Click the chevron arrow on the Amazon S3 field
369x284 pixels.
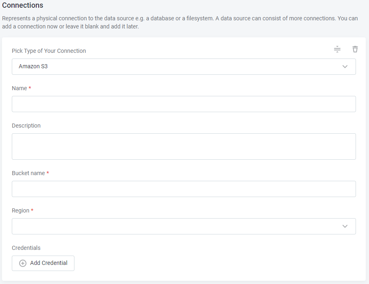[x=345, y=67]
